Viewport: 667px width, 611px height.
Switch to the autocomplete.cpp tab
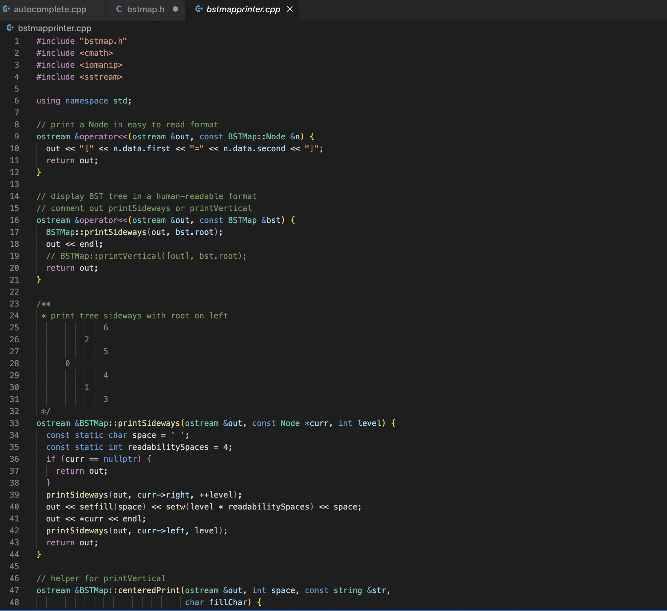click(x=50, y=10)
